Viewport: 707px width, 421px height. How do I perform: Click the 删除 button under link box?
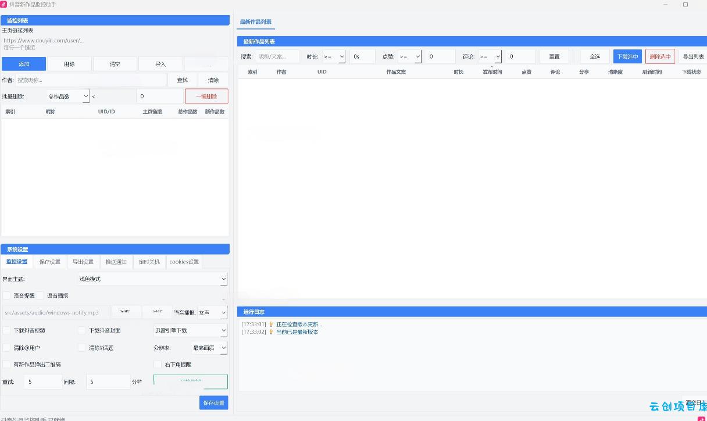[x=69, y=64]
